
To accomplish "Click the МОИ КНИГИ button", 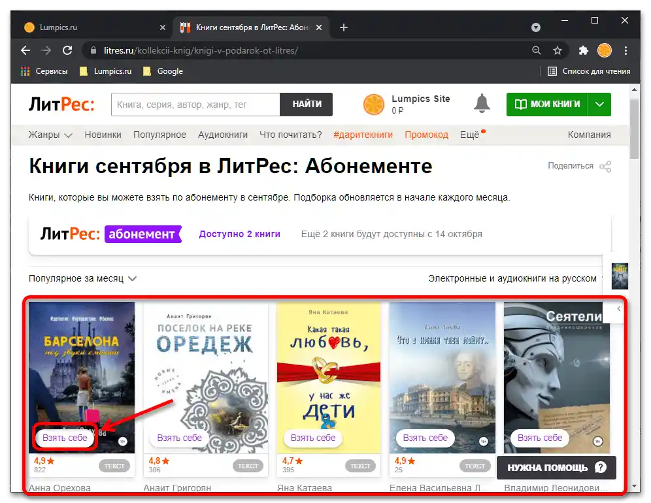I will click(547, 104).
